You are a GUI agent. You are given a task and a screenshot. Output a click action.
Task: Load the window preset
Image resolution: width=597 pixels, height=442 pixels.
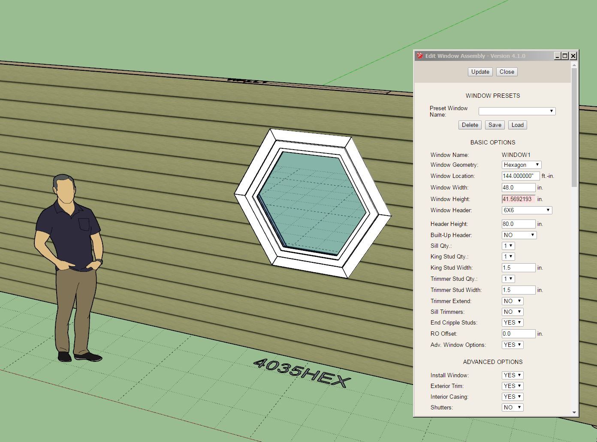517,125
